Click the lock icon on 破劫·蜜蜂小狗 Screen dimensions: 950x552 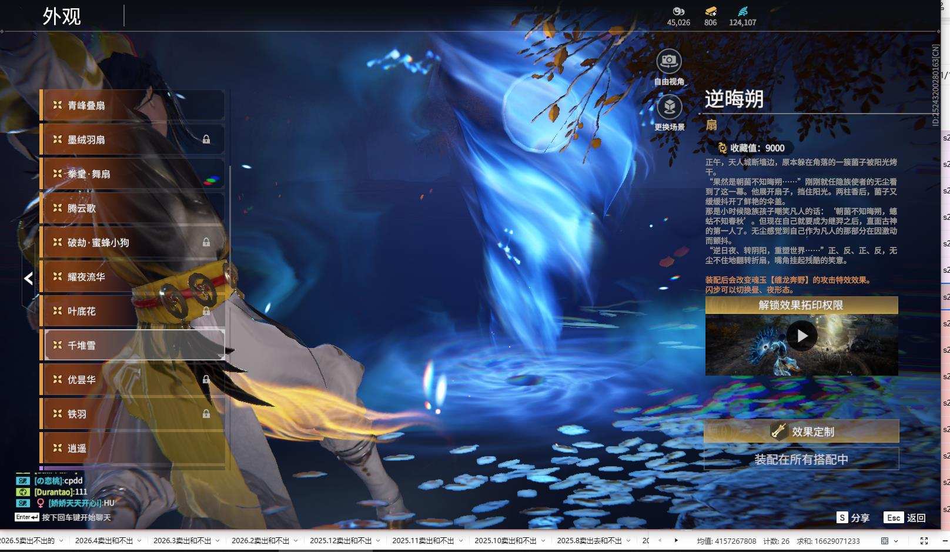tap(206, 242)
